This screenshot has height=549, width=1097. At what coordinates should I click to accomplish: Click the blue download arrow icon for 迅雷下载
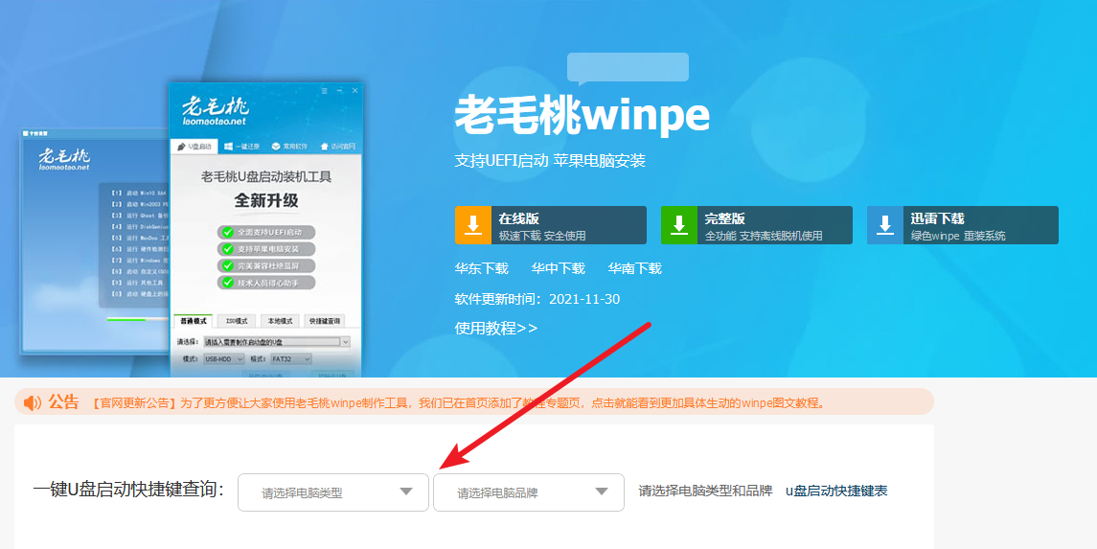tap(885, 225)
